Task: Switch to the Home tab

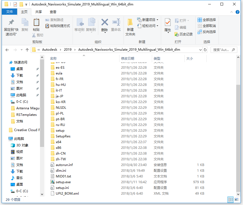Action: point(24,12)
